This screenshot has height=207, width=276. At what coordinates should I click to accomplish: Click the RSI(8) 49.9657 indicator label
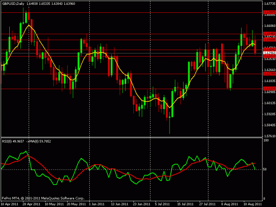13,141
